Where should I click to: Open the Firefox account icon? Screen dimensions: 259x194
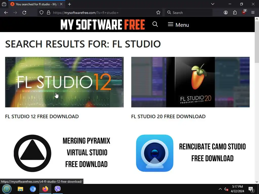tap(226, 13)
